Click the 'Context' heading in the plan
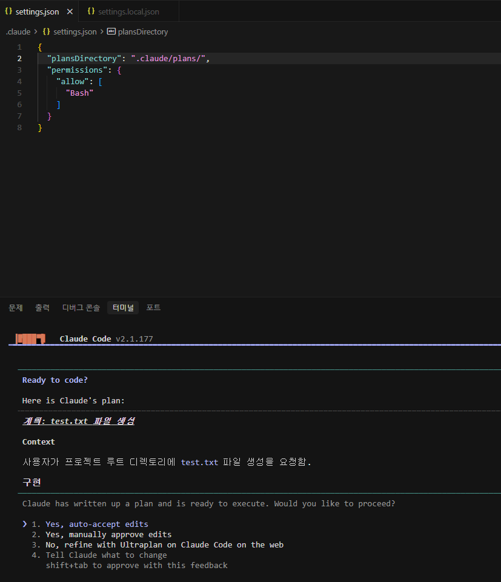501x582 pixels. click(38, 441)
